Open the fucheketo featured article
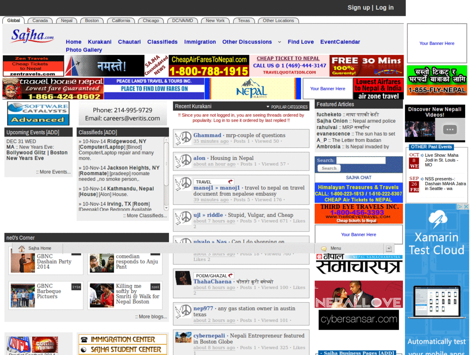The width and height of the screenshot is (474, 355). (x=348, y=115)
